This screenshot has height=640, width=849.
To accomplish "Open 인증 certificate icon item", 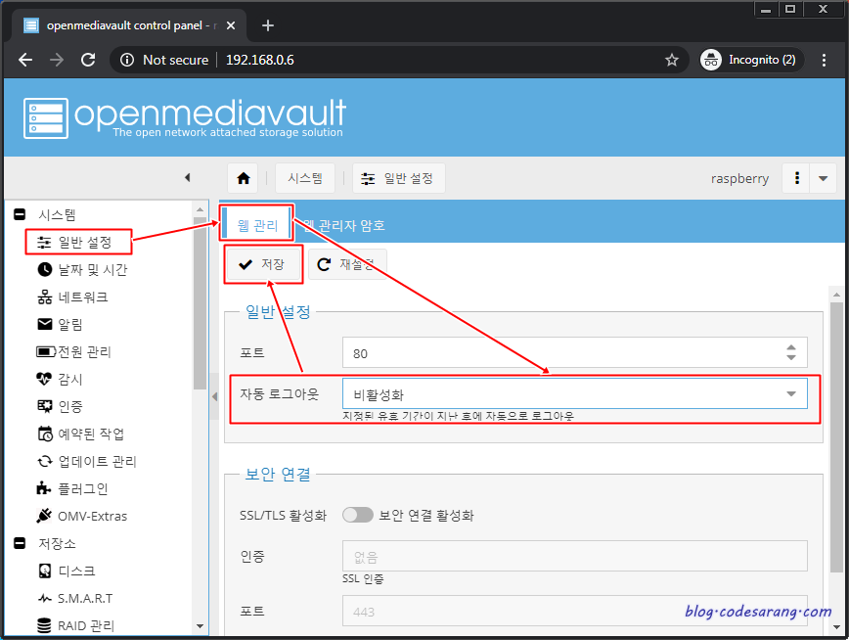I will point(60,406).
